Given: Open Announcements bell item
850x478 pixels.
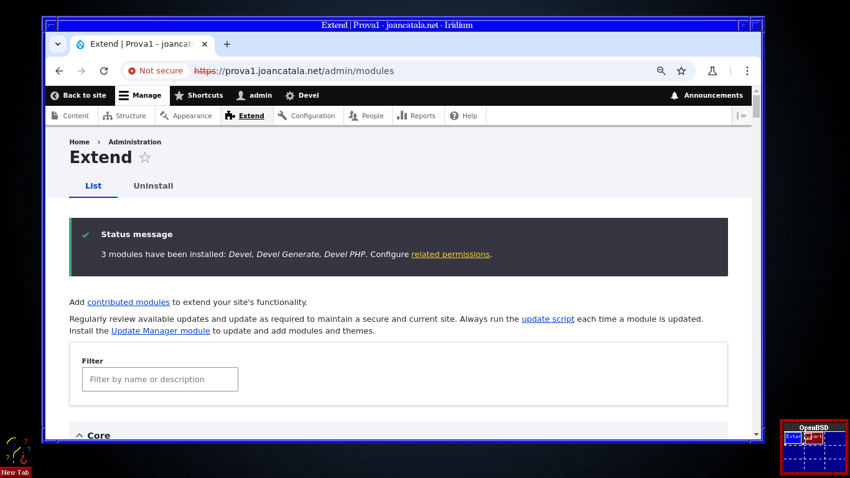Looking at the screenshot, I should 706,95.
